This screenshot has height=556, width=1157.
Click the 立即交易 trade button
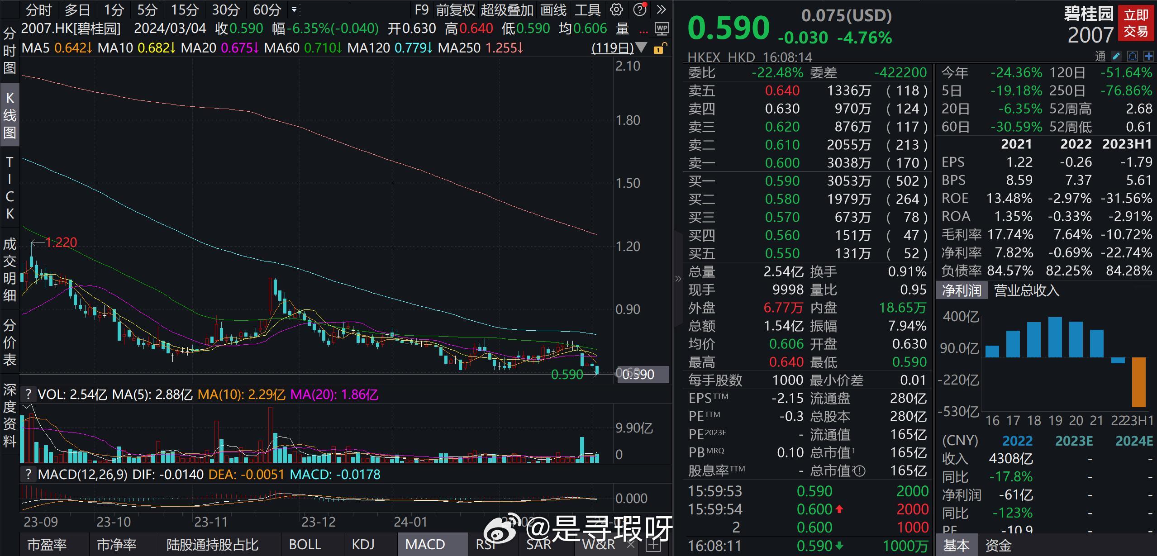click(x=1136, y=23)
